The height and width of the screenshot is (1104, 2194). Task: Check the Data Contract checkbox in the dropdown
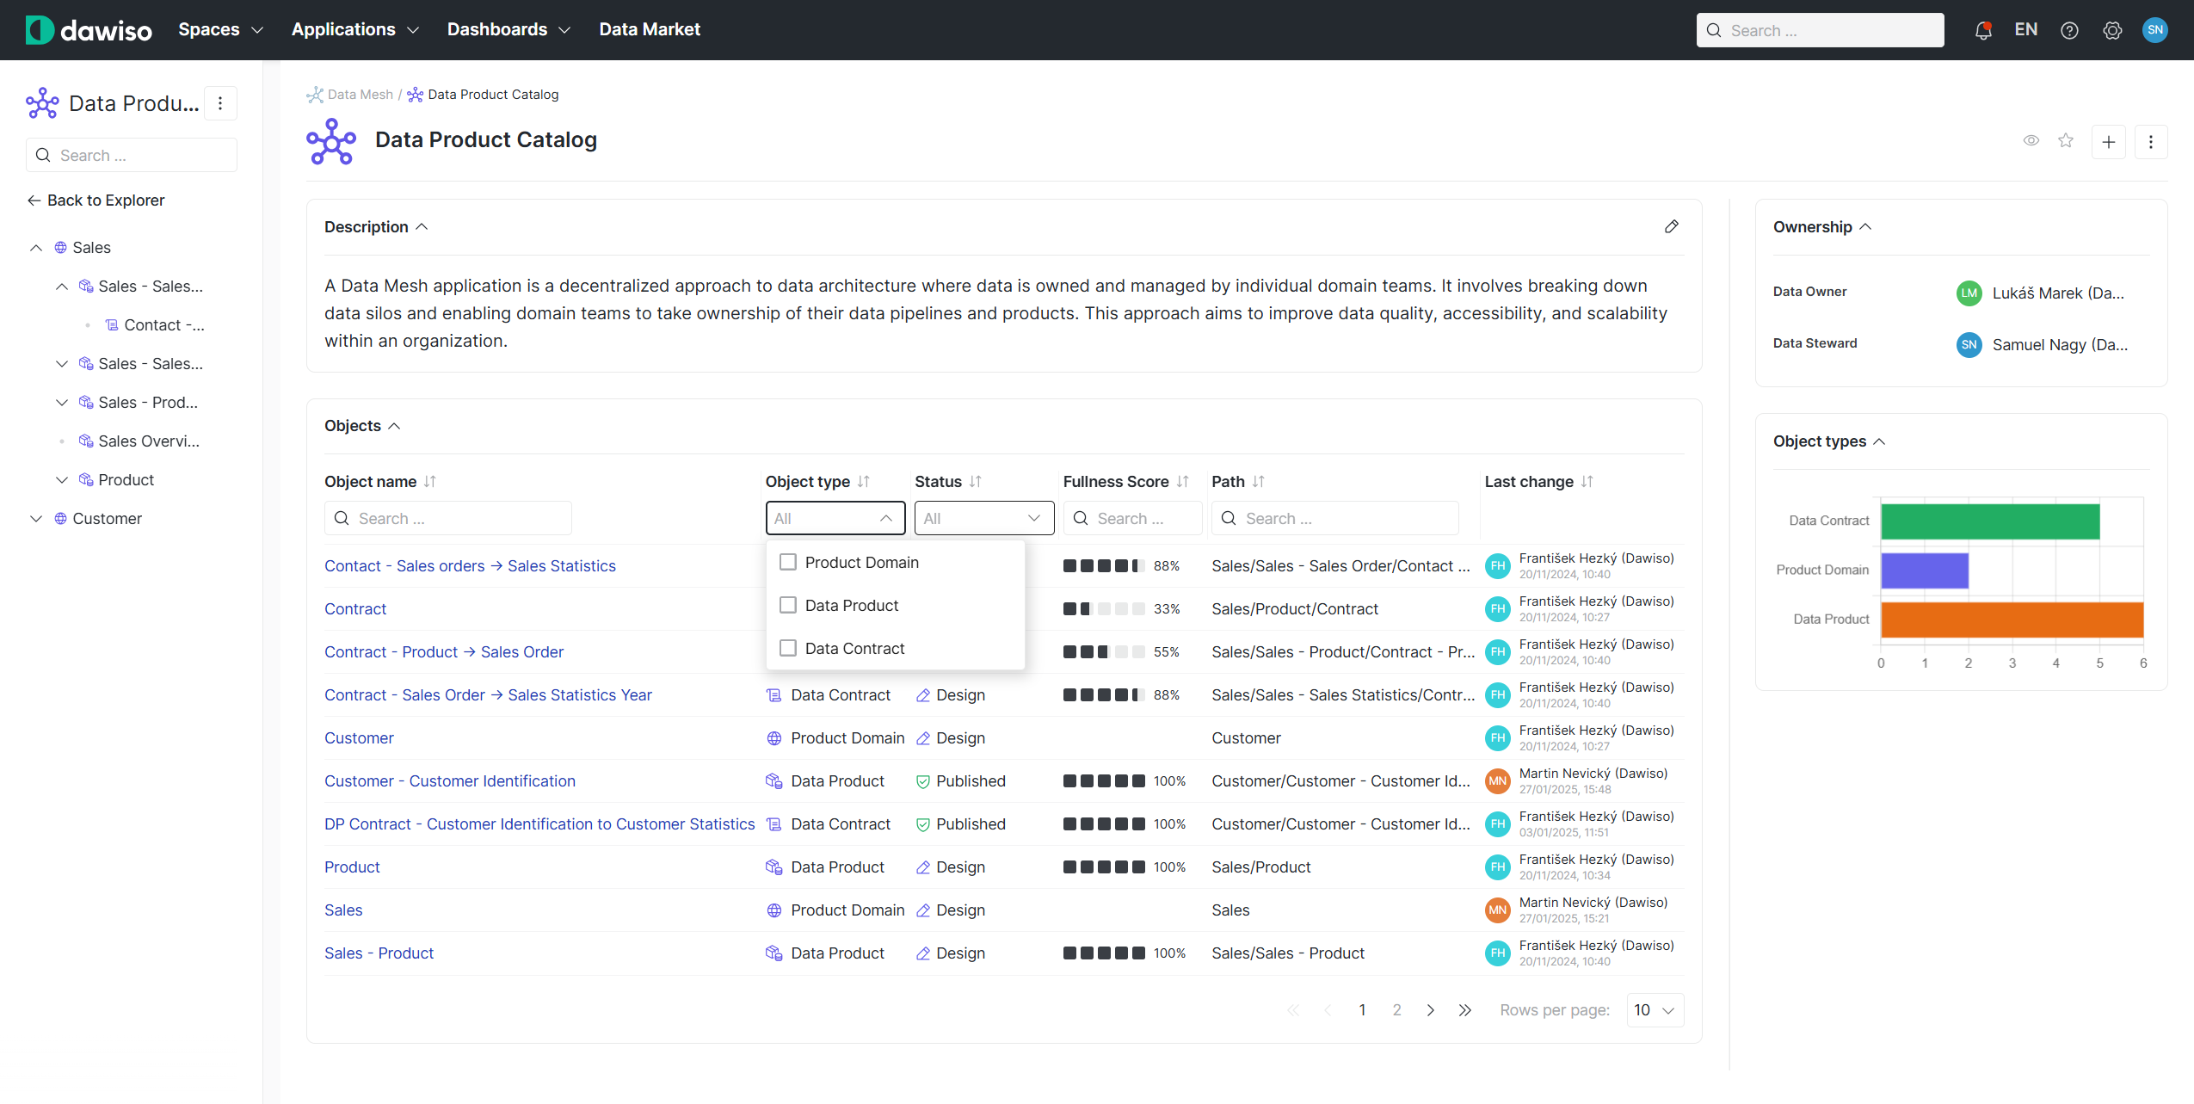(787, 648)
